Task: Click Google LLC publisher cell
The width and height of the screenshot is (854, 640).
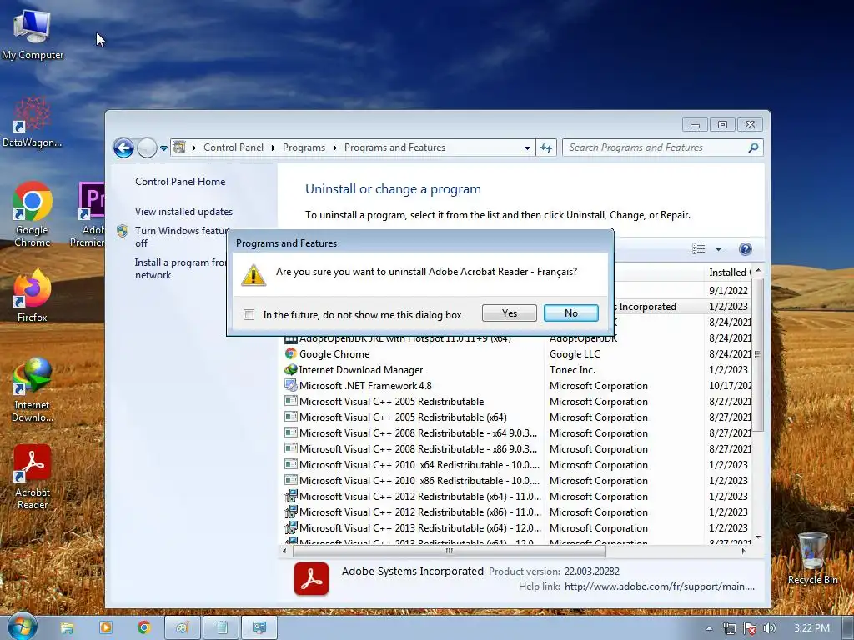Action: (575, 353)
